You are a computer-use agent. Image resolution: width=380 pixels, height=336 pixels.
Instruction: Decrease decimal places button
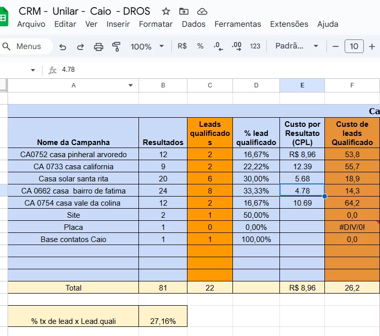click(x=218, y=46)
